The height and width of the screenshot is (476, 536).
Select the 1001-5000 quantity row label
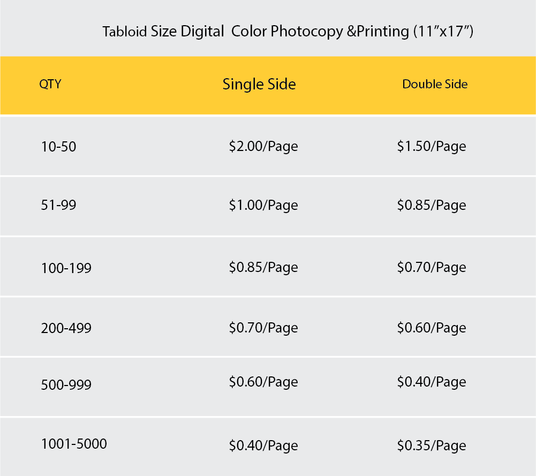74,444
